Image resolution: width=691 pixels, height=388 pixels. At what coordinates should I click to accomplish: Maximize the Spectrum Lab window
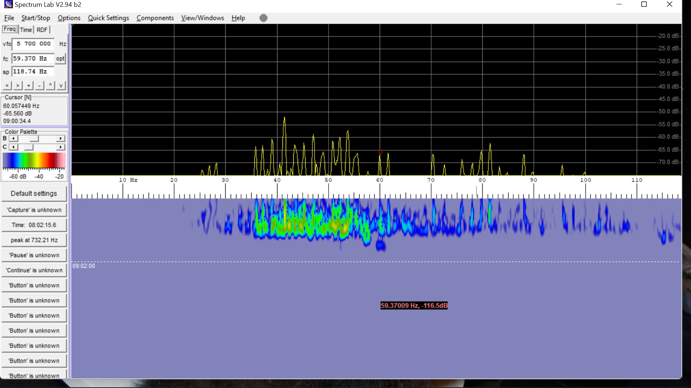[644, 4]
